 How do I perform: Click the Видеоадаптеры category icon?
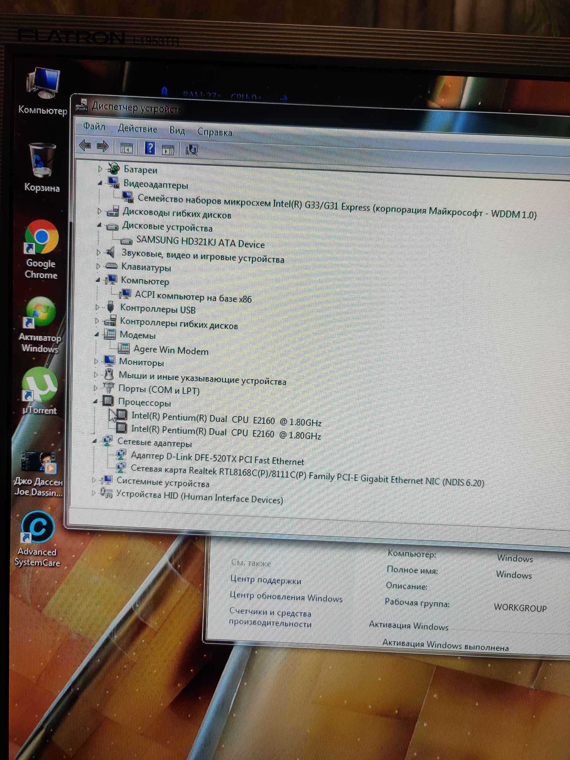(x=113, y=182)
